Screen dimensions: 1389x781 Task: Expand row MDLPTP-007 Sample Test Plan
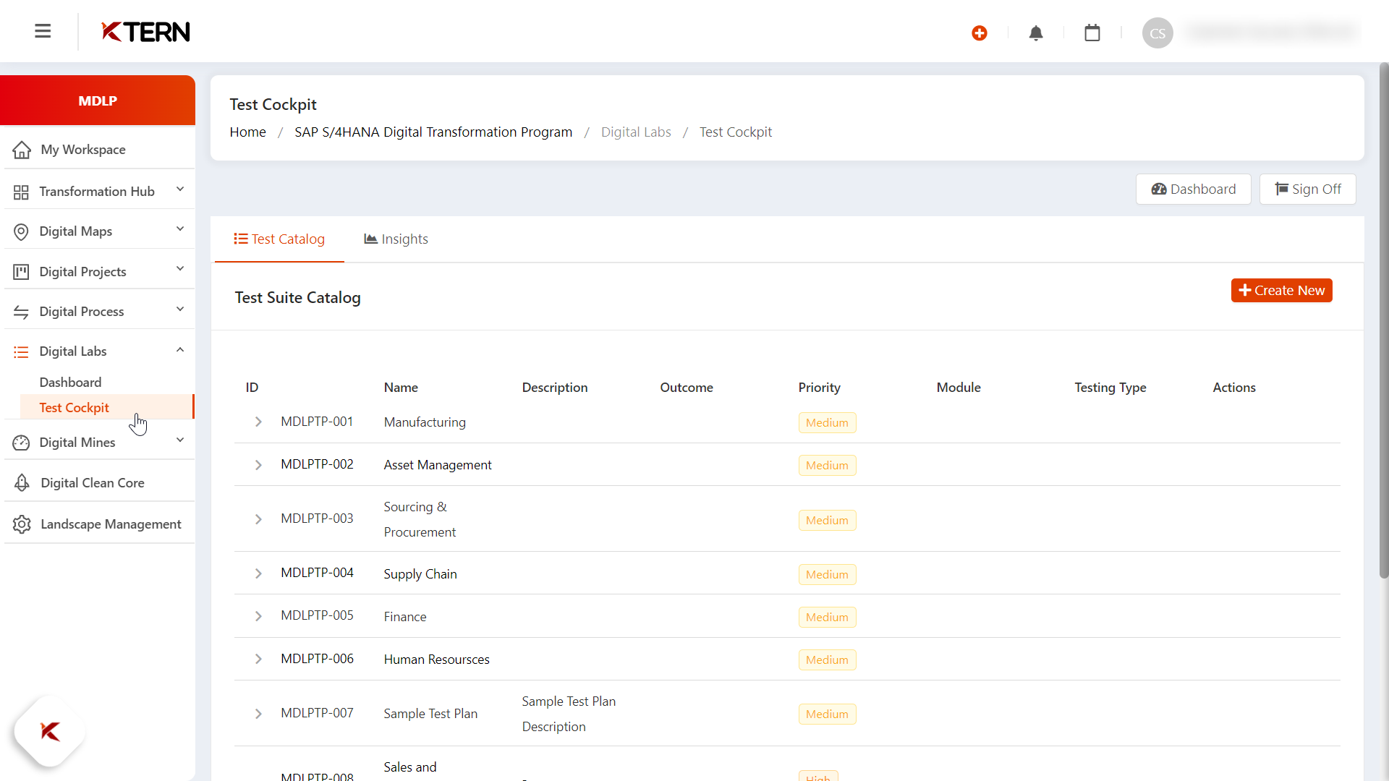tap(258, 714)
